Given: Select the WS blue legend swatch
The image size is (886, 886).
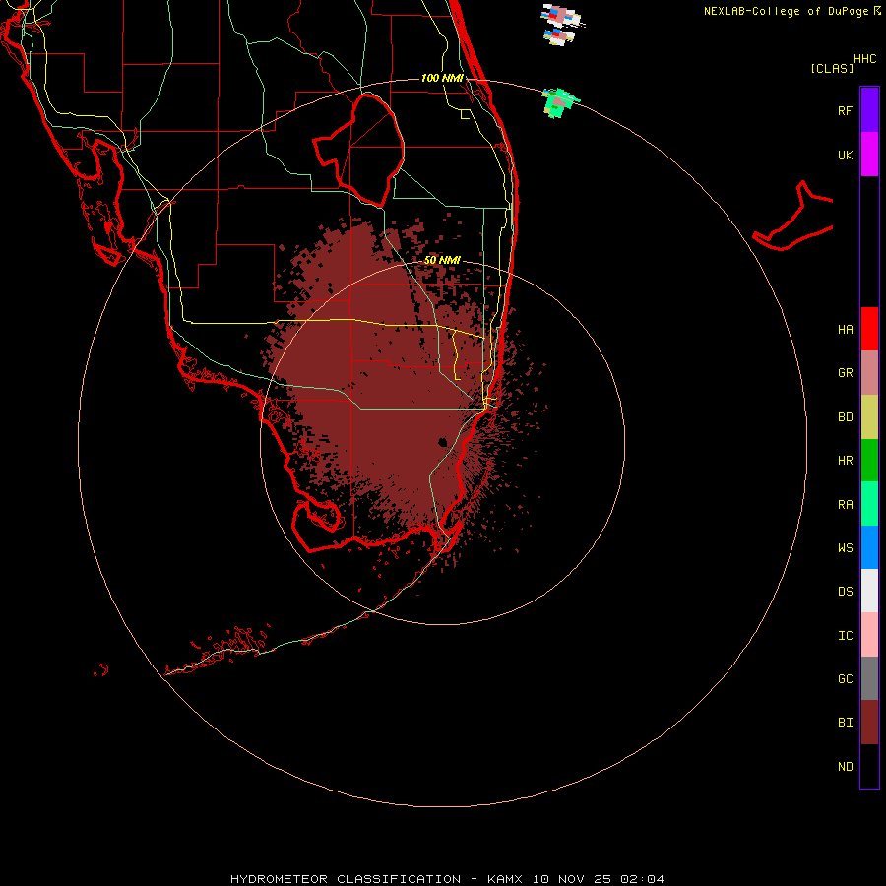Looking at the screenshot, I should tap(869, 547).
